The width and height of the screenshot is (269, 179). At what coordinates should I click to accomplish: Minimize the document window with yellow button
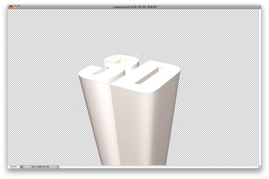pos(15,6)
